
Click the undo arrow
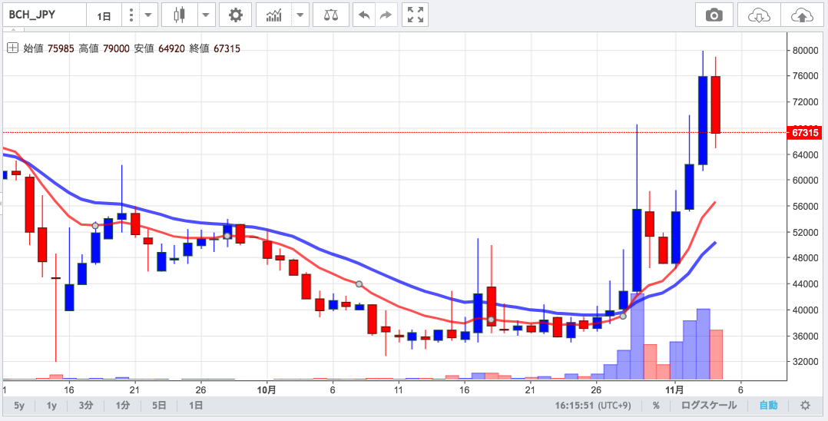click(364, 15)
